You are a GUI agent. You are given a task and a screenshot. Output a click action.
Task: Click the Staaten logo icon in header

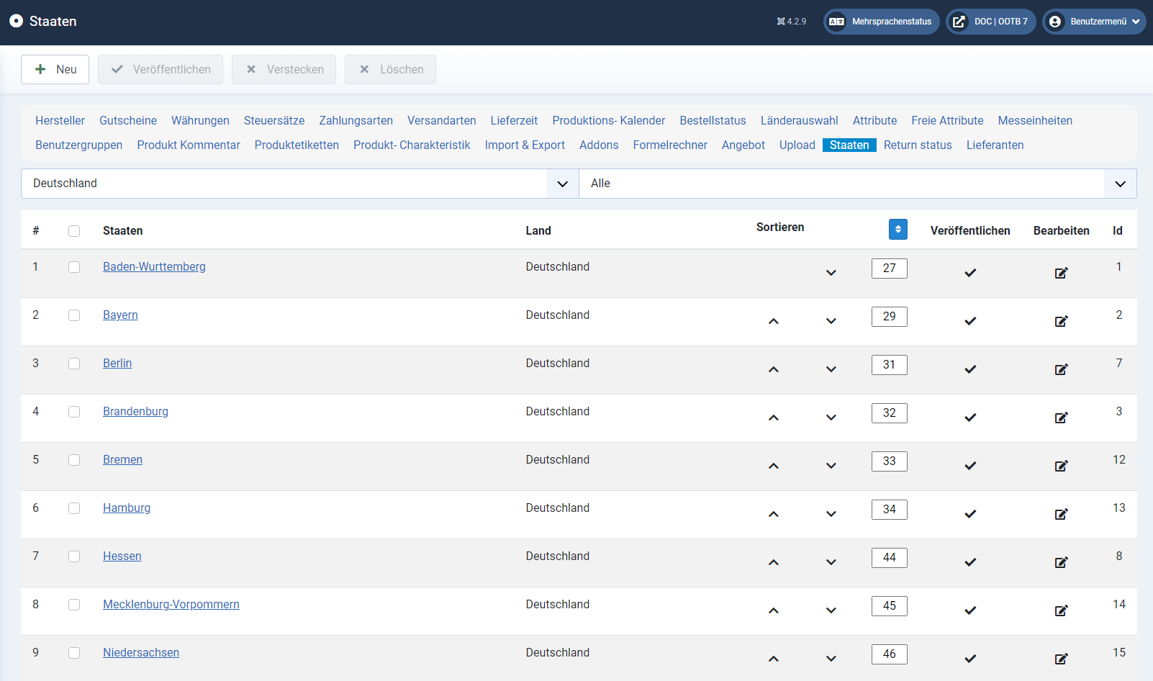(16, 21)
